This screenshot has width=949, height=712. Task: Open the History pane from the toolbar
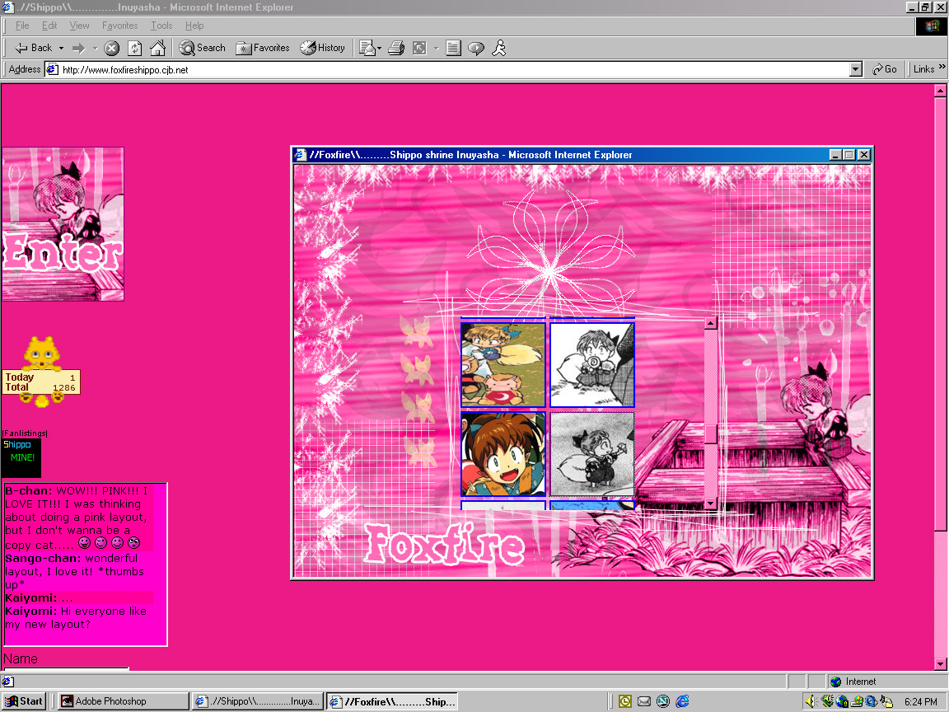tap(323, 48)
